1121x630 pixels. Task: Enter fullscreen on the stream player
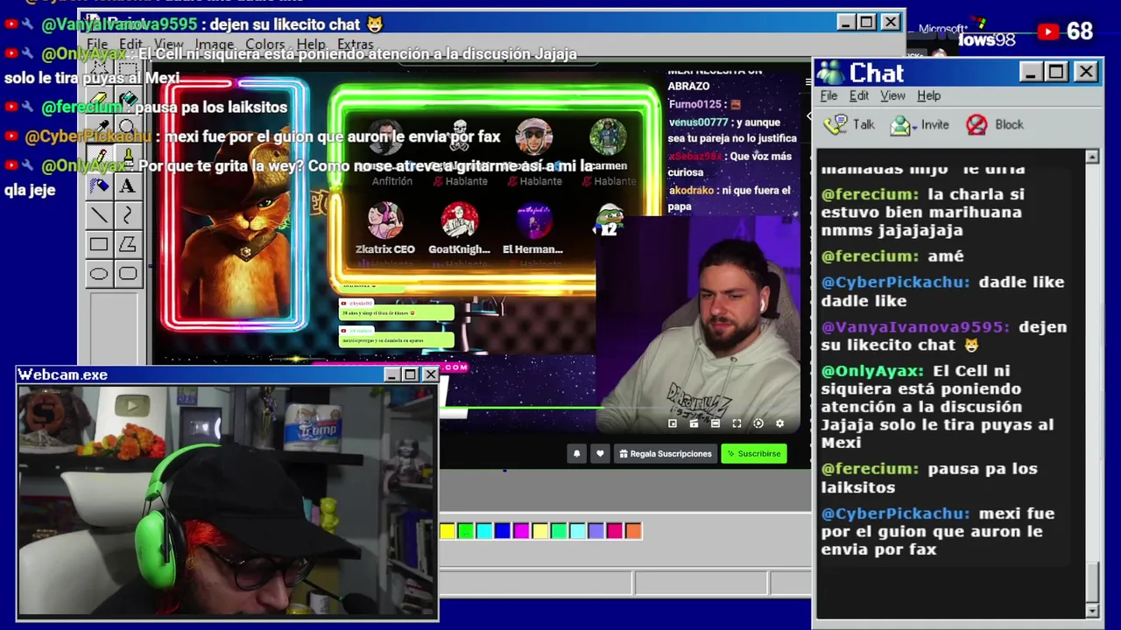coord(737,423)
